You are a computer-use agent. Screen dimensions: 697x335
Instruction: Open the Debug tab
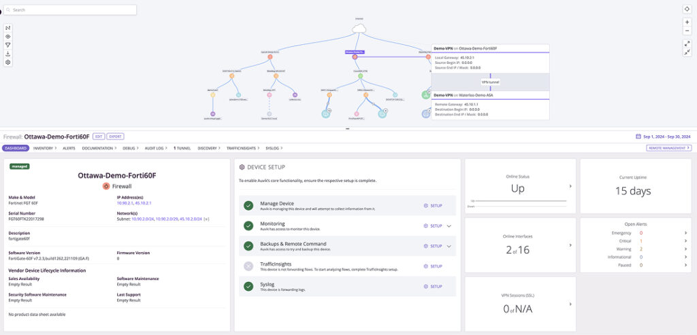(x=131, y=148)
